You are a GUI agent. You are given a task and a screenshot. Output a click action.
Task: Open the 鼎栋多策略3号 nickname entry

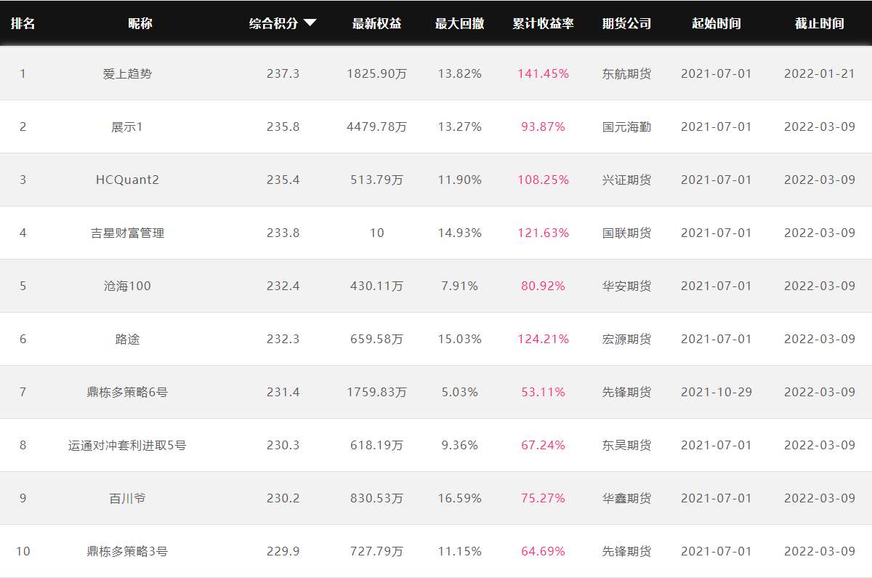coord(127,551)
